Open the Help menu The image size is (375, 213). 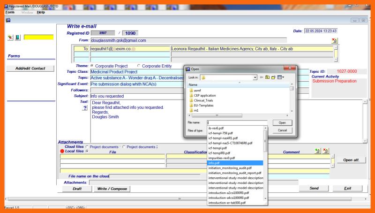click(x=41, y=12)
